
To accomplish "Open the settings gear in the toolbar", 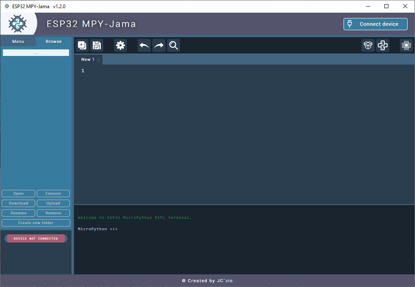I will [120, 45].
